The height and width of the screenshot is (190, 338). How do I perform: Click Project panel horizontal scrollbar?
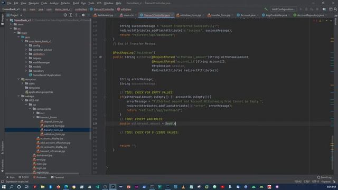coord(42,174)
